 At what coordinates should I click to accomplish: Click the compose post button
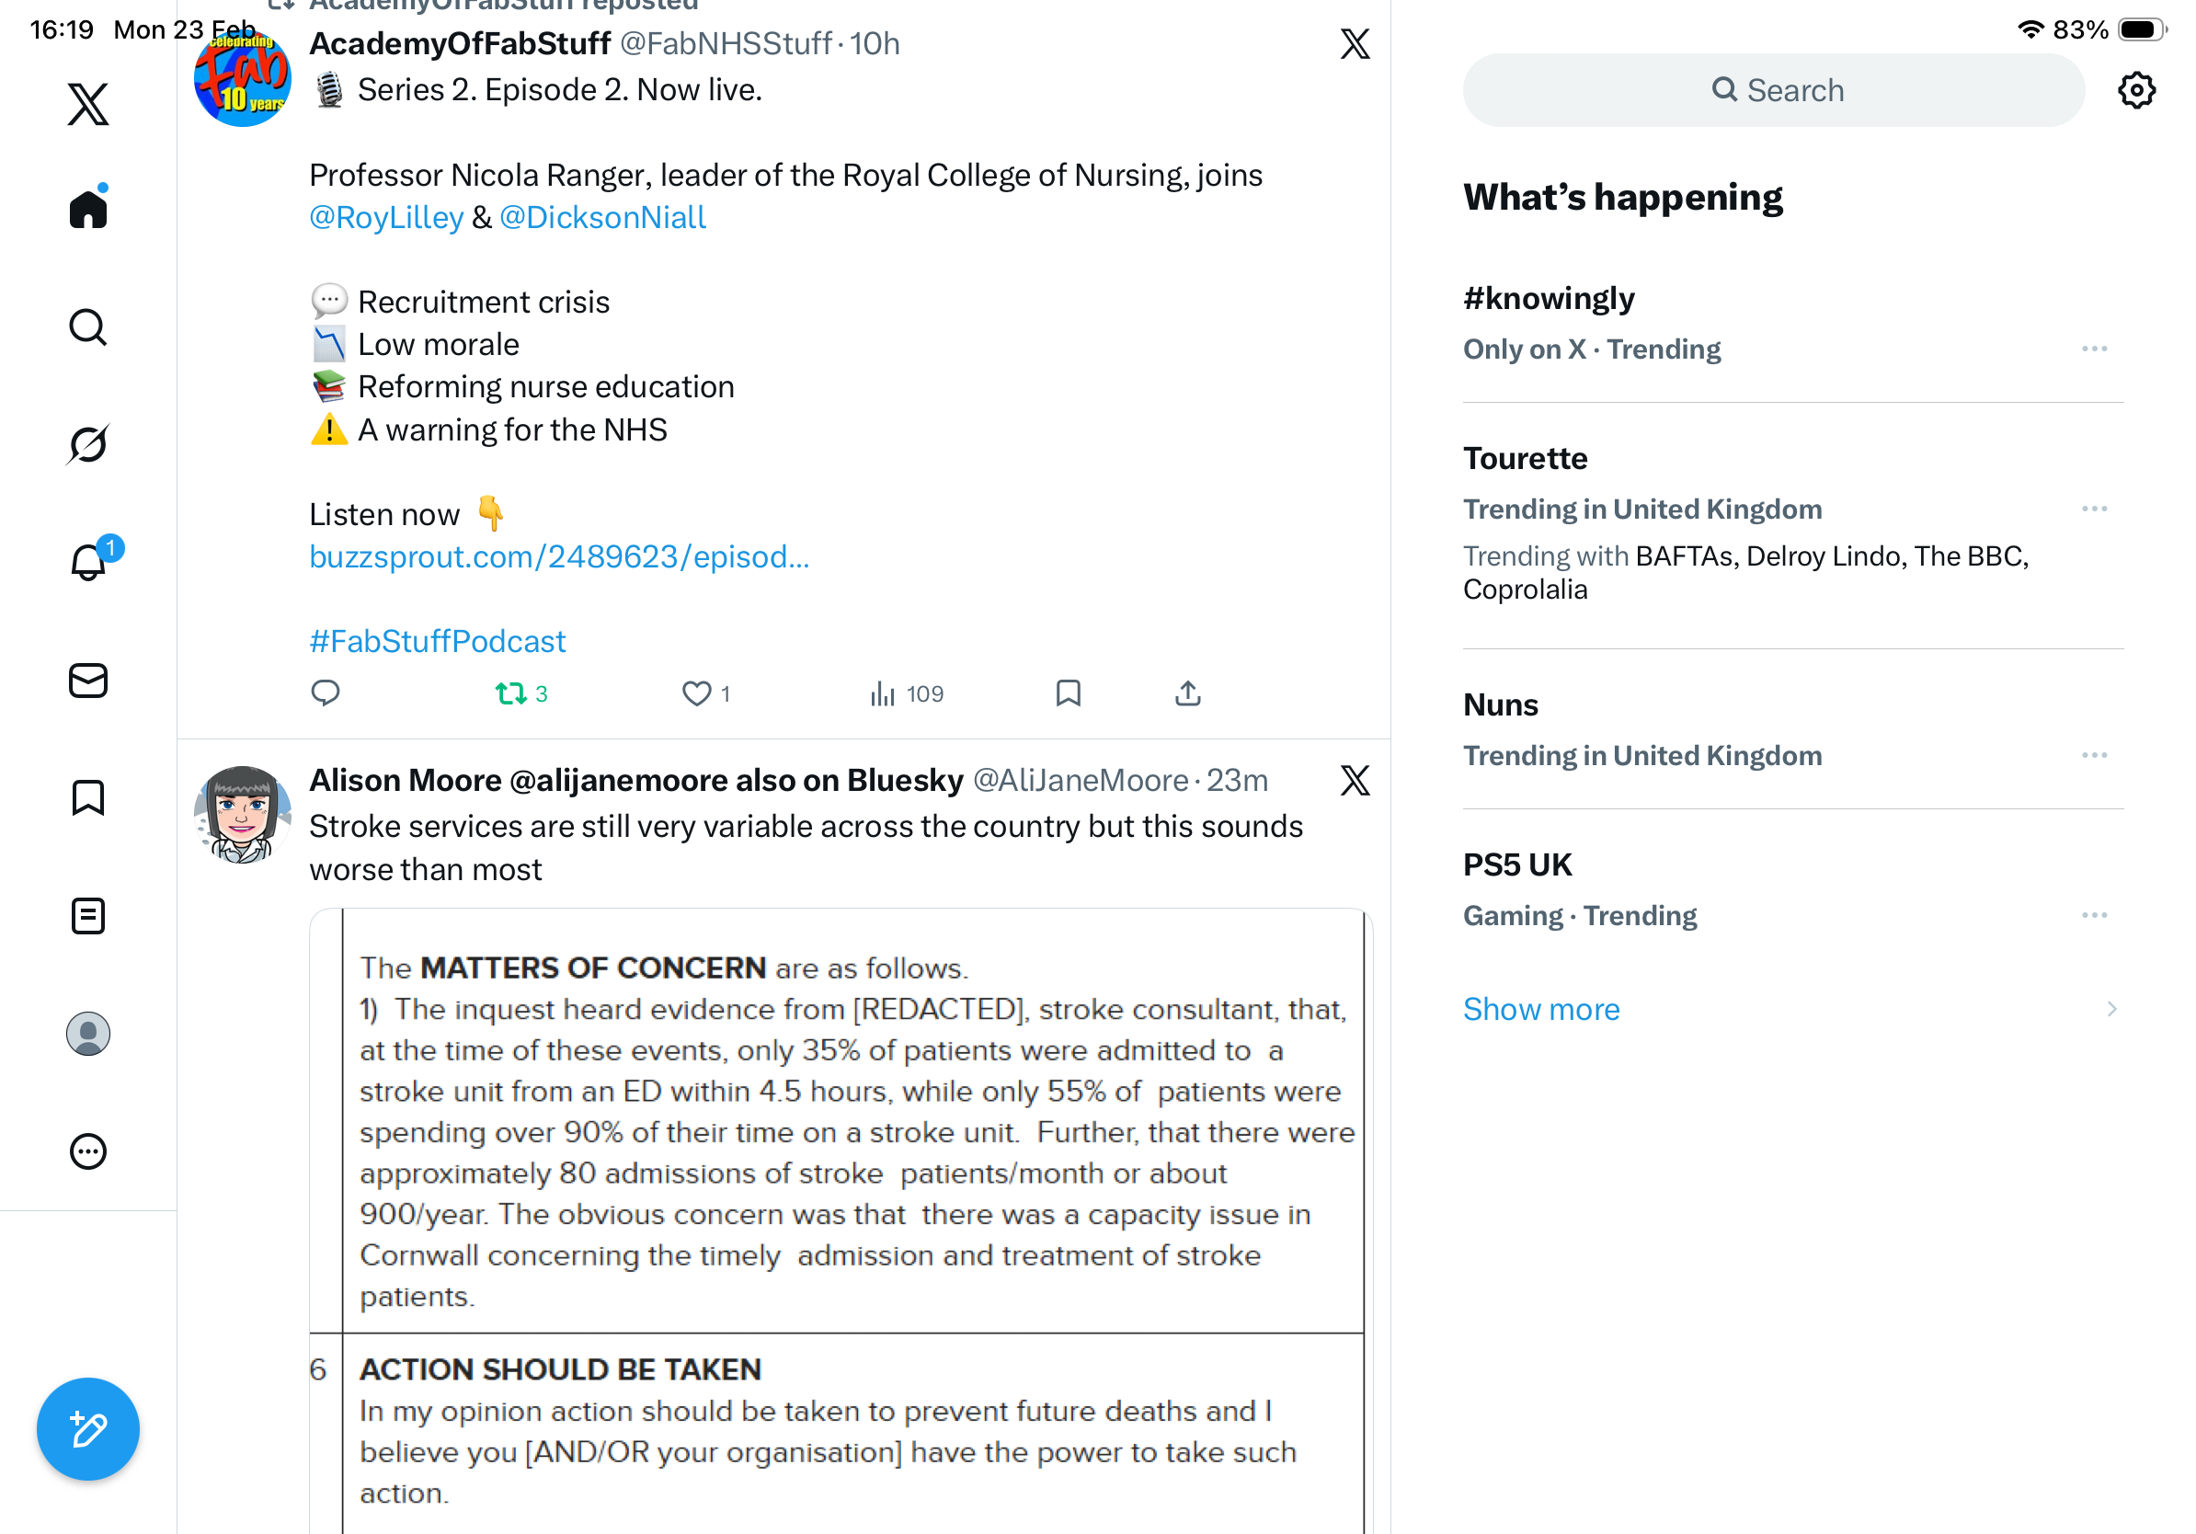(88, 1428)
